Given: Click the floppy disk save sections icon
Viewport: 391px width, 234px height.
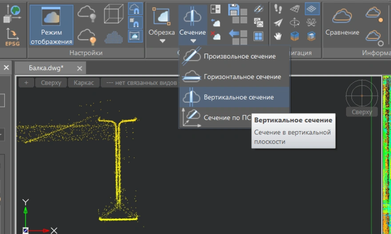Looking at the screenshot, I should [x=234, y=8].
